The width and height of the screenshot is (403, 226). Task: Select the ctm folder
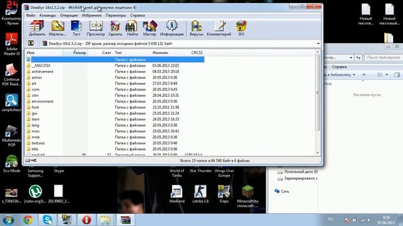pos(115,95)
